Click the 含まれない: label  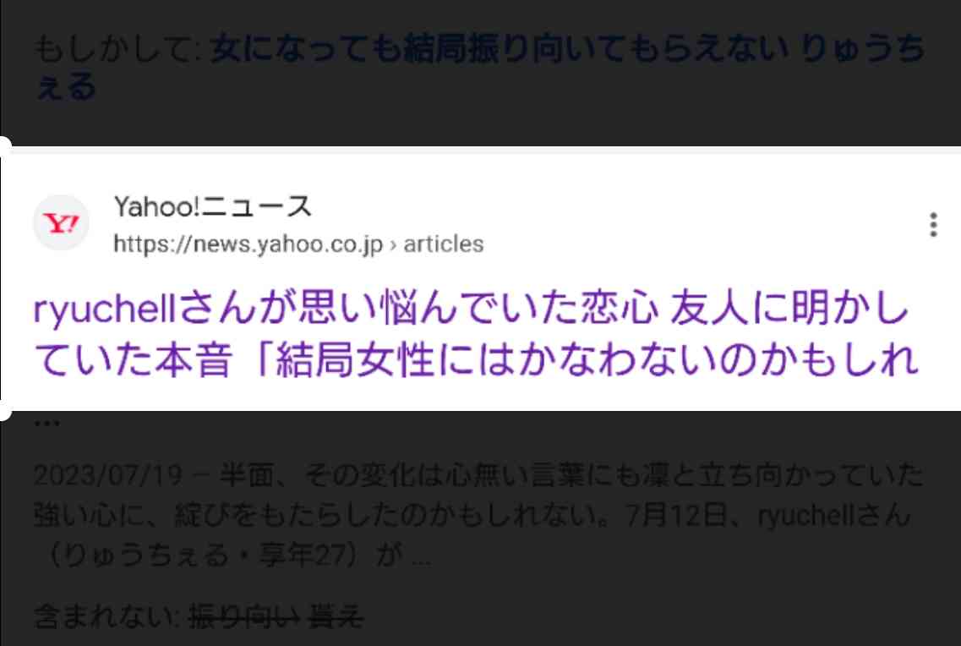click(x=106, y=616)
